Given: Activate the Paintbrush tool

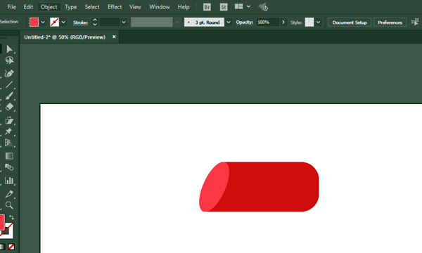Looking at the screenshot, I should (9, 96).
